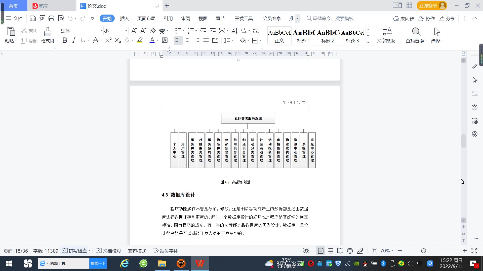Viewport: 483px width, 271px height.
Task: Click the vertical scrollbar thumb
Action: [x=463, y=141]
